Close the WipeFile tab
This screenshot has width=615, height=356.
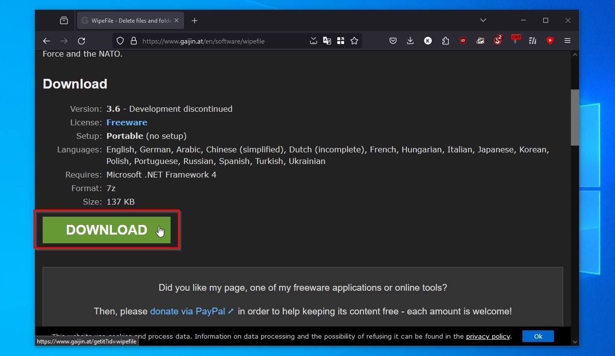click(x=176, y=20)
